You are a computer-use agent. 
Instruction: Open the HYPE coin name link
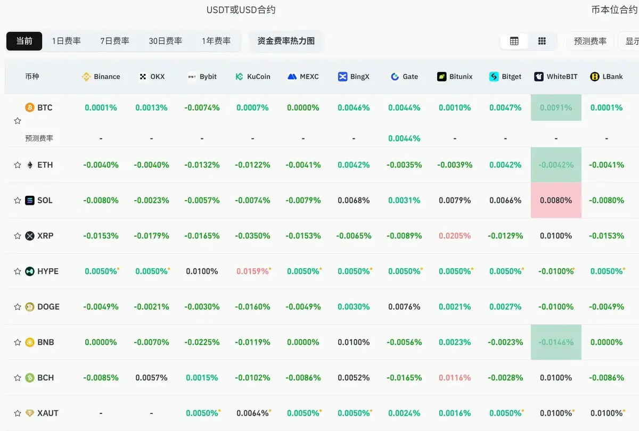48,271
